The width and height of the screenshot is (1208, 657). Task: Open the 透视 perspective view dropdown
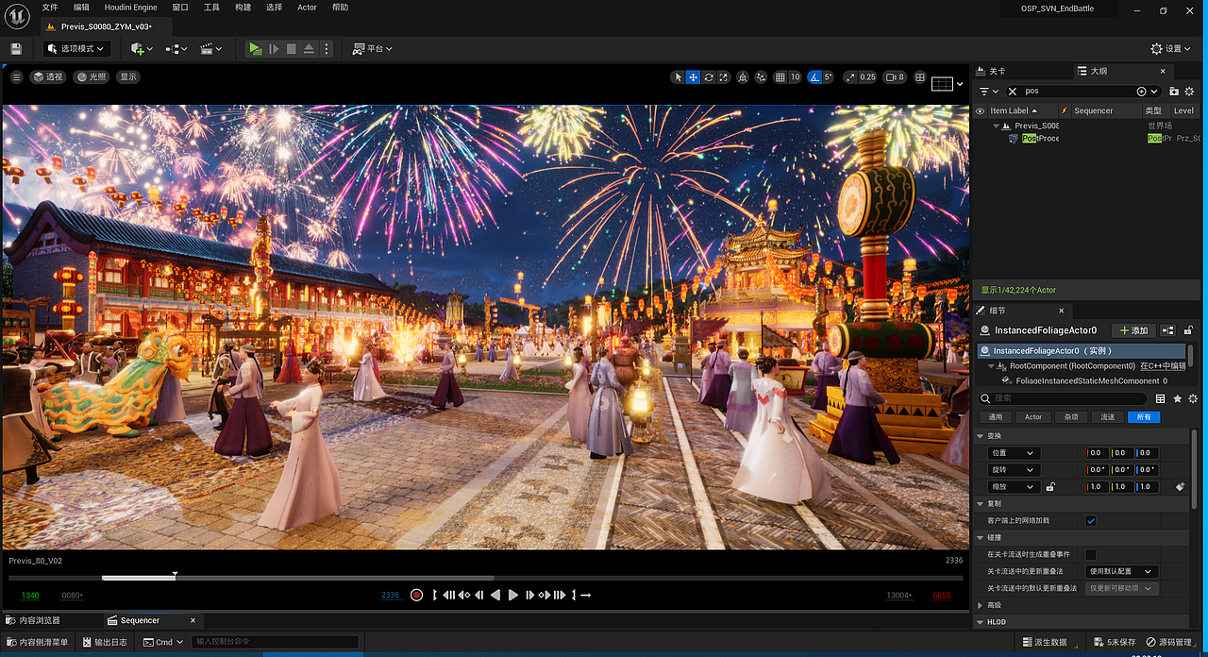pyautogui.click(x=47, y=77)
